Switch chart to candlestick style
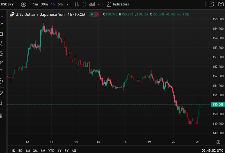This screenshot has width=225, height=153. (84, 4)
